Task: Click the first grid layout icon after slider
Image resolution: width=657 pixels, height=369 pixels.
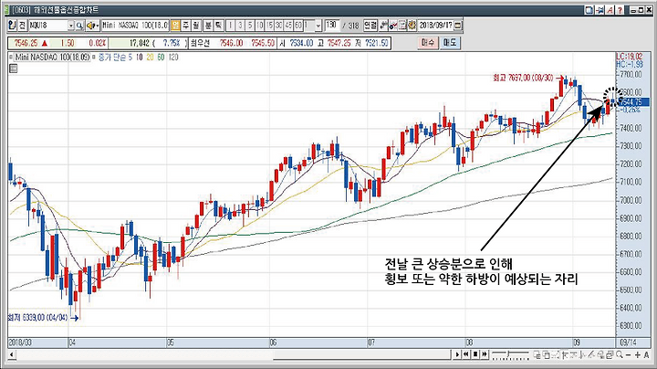Action: 537,354
